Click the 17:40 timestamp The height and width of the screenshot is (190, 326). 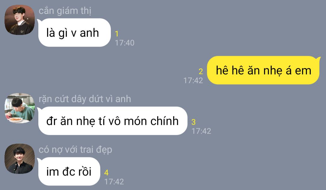tap(125, 43)
